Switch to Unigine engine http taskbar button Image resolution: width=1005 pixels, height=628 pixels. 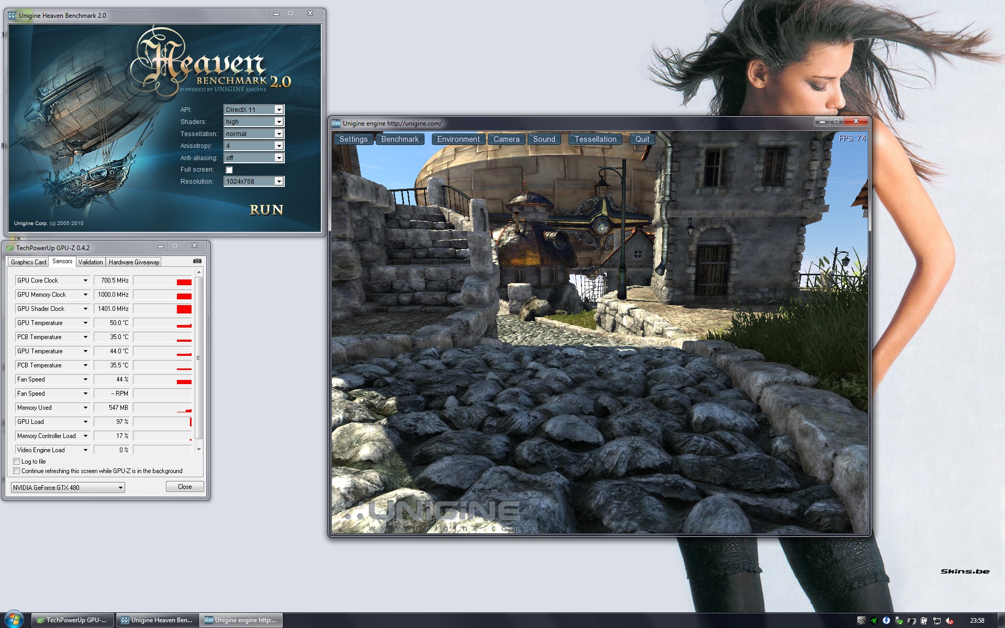(x=241, y=620)
